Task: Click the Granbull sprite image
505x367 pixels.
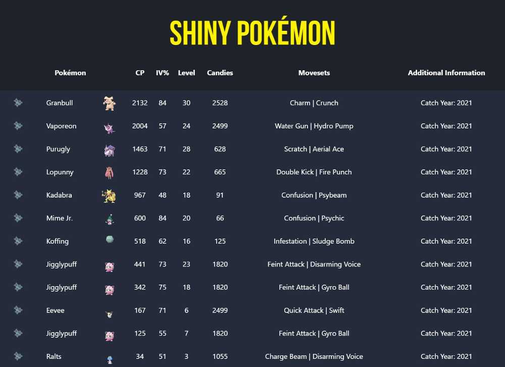Action: pos(110,103)
